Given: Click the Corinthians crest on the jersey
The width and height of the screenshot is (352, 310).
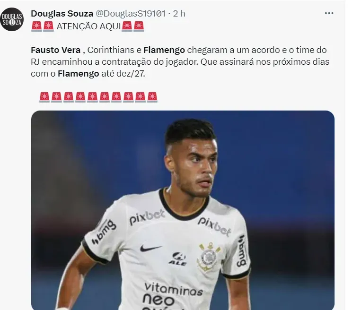Looking at the screenshot, I should tap(209, 256).
